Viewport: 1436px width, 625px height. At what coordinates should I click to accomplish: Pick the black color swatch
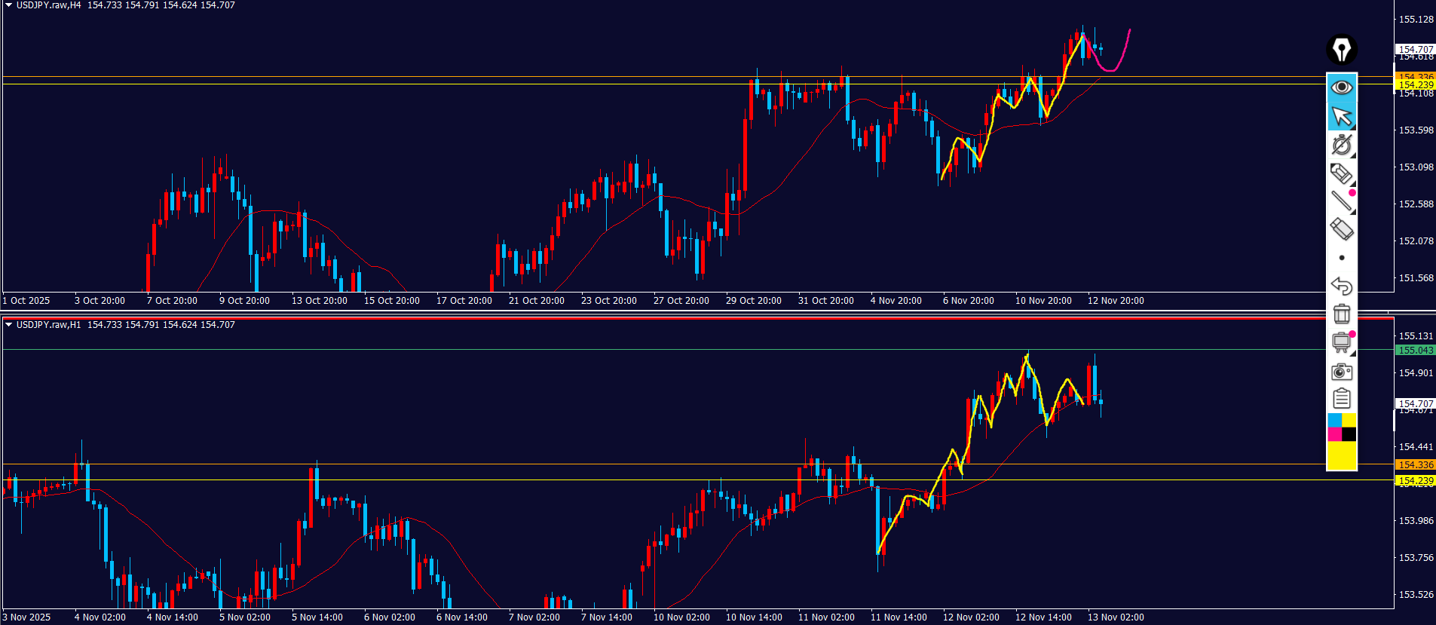(x=1349, y=434)
